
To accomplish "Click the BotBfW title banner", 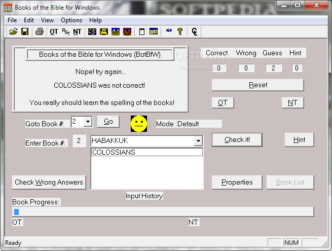I will click(x=100, y=55).
